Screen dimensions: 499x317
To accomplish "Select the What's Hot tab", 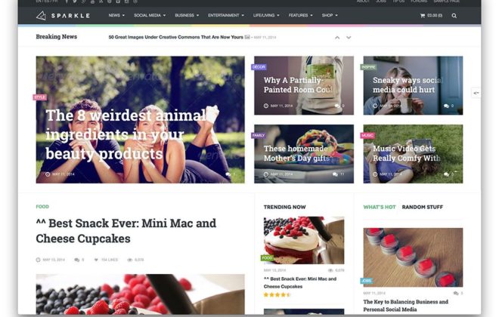I will pyautogui.click(x=380, y=207).
